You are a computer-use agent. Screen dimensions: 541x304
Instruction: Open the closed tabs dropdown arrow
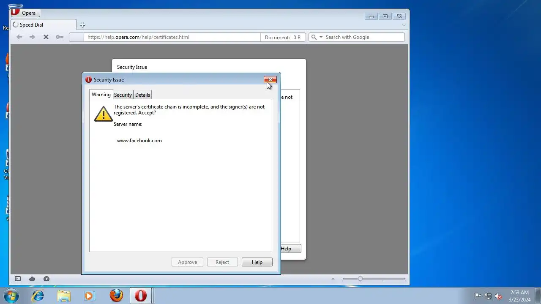404,25
